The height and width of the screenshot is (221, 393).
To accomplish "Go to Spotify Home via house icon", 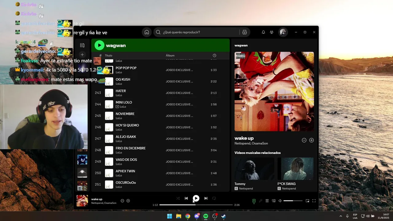I will point(147,32).
